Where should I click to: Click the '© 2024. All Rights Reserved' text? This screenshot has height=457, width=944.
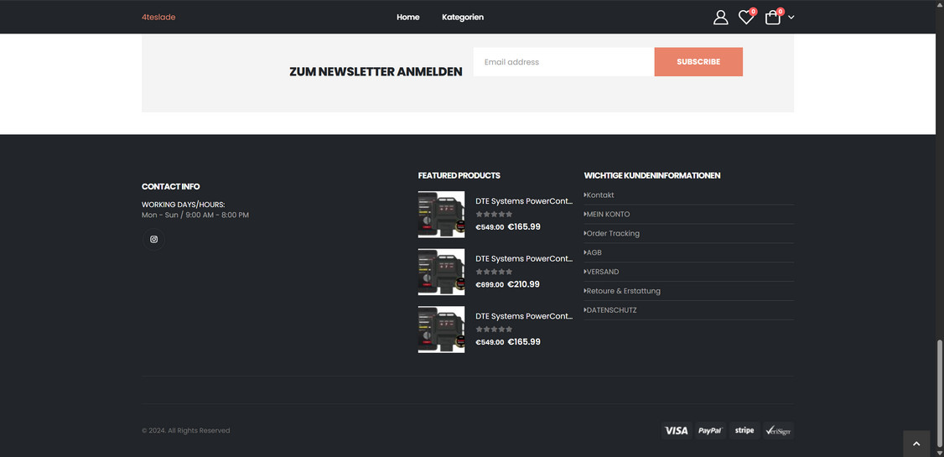click(x=185, y=430)
